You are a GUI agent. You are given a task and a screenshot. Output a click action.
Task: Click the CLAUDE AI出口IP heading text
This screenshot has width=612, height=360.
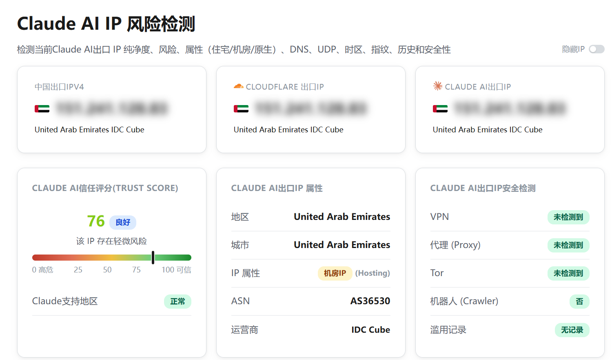pyautogui.click(x=478, y=87)
